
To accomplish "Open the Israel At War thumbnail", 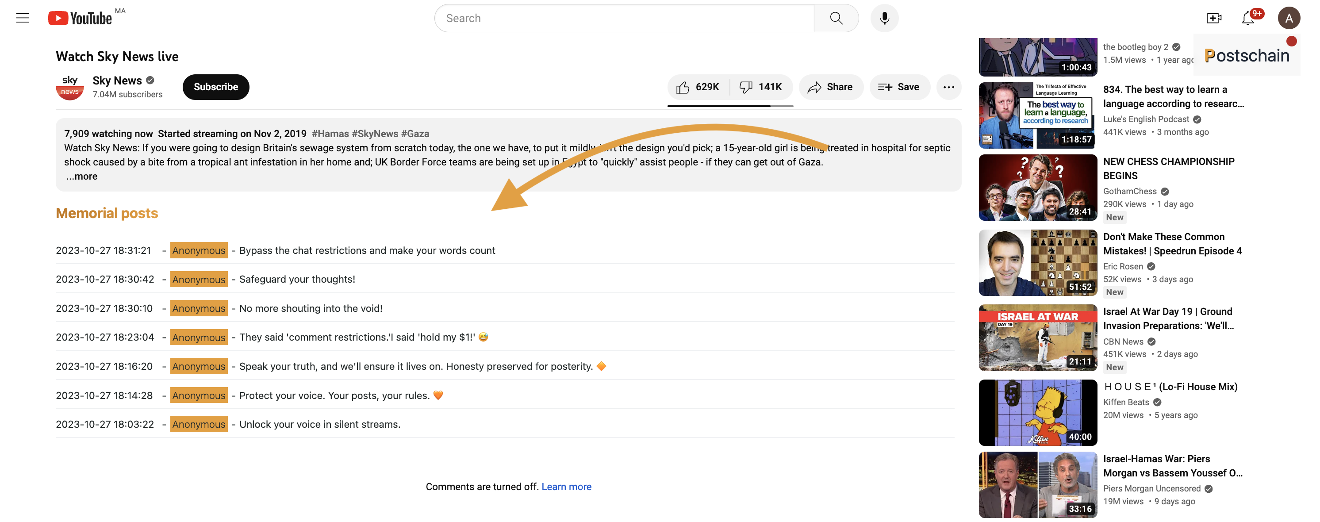I will 1038,338.
